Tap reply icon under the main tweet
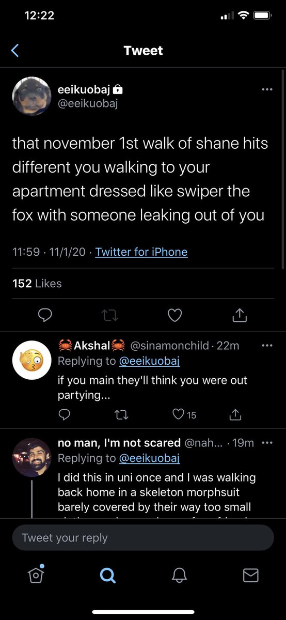This screenshot has width=286, height=620. tap(45, 315)
